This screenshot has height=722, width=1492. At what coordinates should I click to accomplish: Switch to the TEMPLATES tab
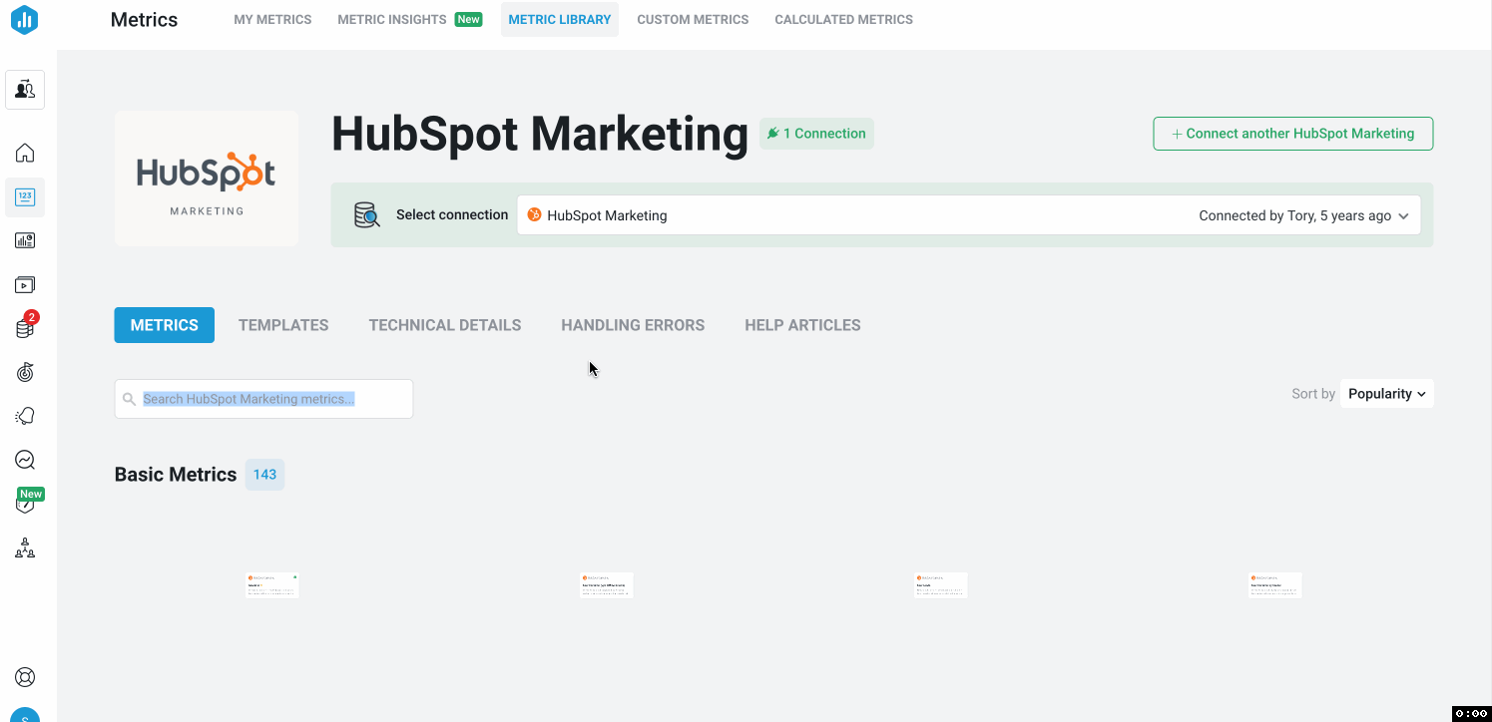(x=282, y=324)
